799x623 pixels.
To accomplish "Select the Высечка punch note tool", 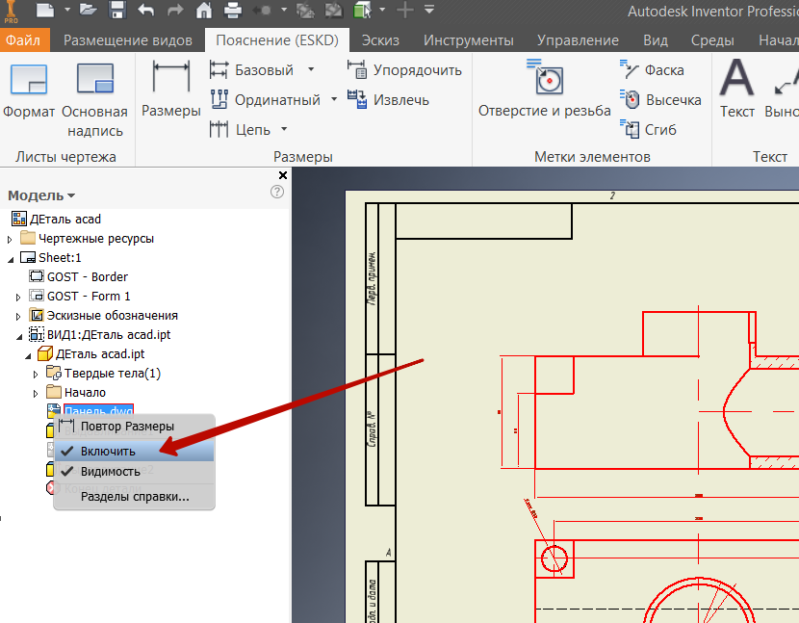I will tap(660, 100).
